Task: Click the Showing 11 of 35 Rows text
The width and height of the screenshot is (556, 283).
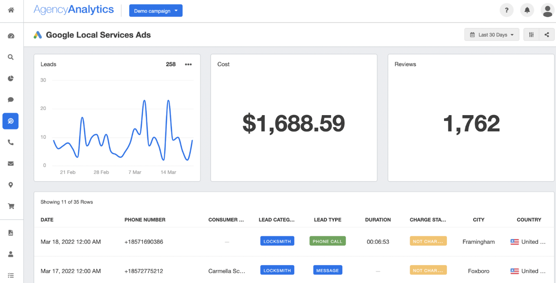Action: coord(67,202)
